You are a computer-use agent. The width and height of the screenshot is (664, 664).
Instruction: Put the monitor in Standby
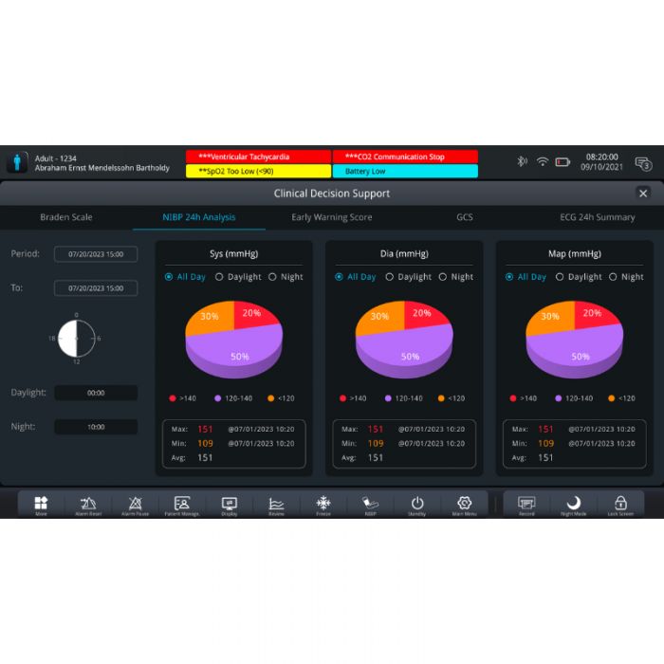(x=417, y=504)
